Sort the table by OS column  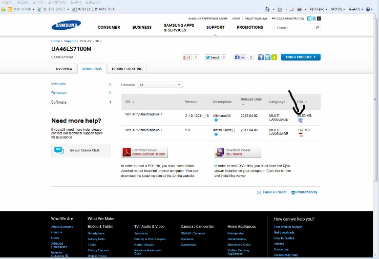(x=130, y=102)
